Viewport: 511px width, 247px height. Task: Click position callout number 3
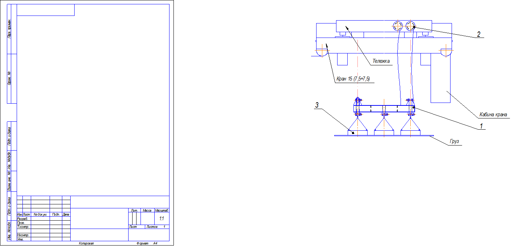(x=317, y=105)
